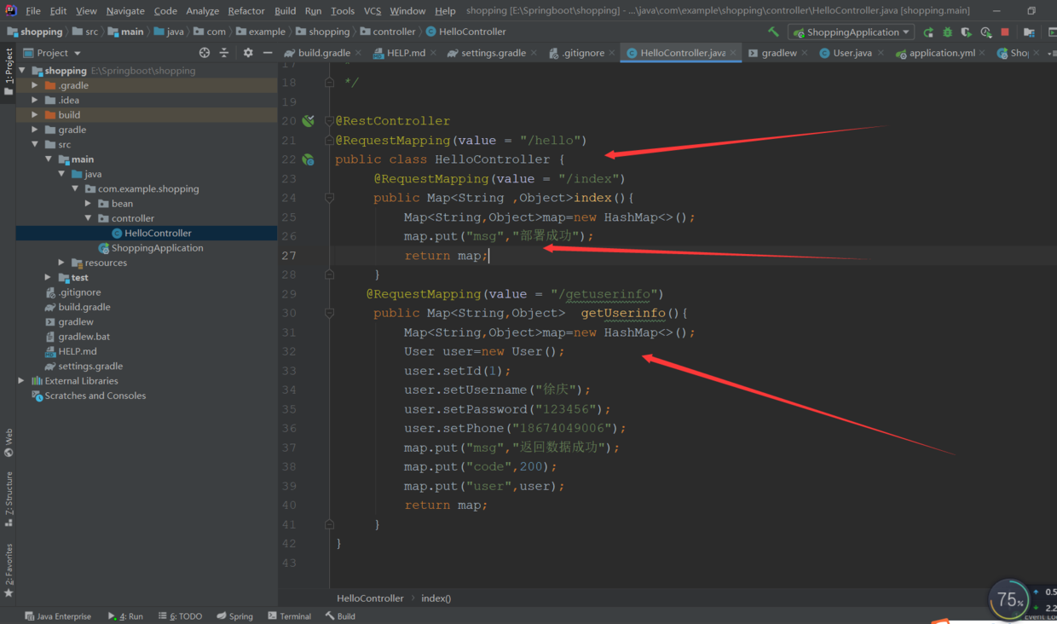The image size is (1057, 624).
Task: Fold the getUserinfo() method at line 30
Action: coord(329,313)
